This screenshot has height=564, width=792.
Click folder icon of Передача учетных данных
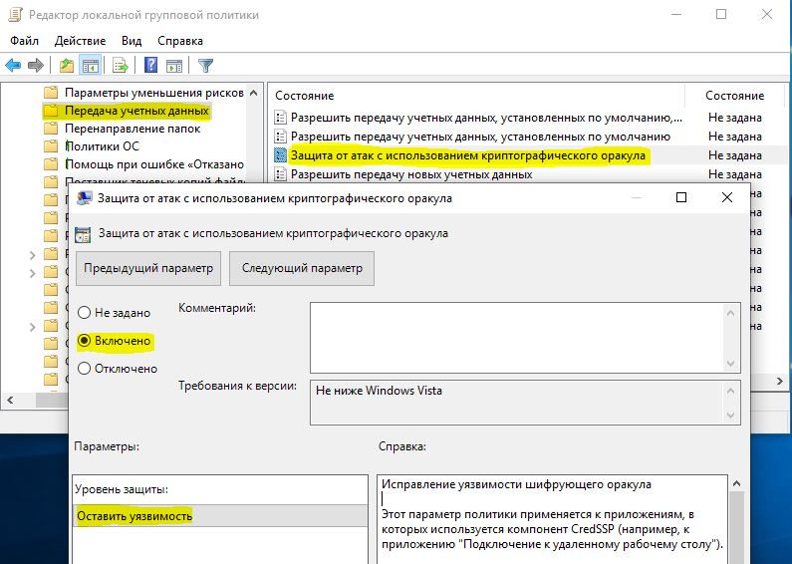tap(51, 111)
